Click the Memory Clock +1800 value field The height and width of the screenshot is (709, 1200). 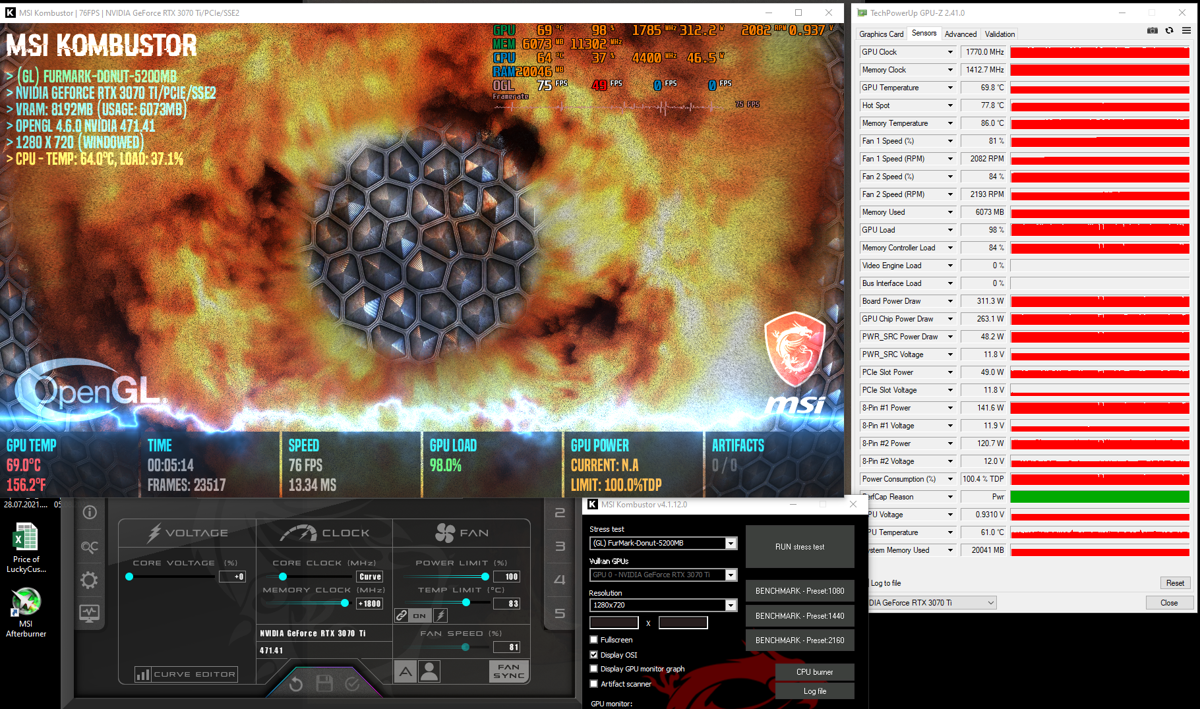coord(369,604)
